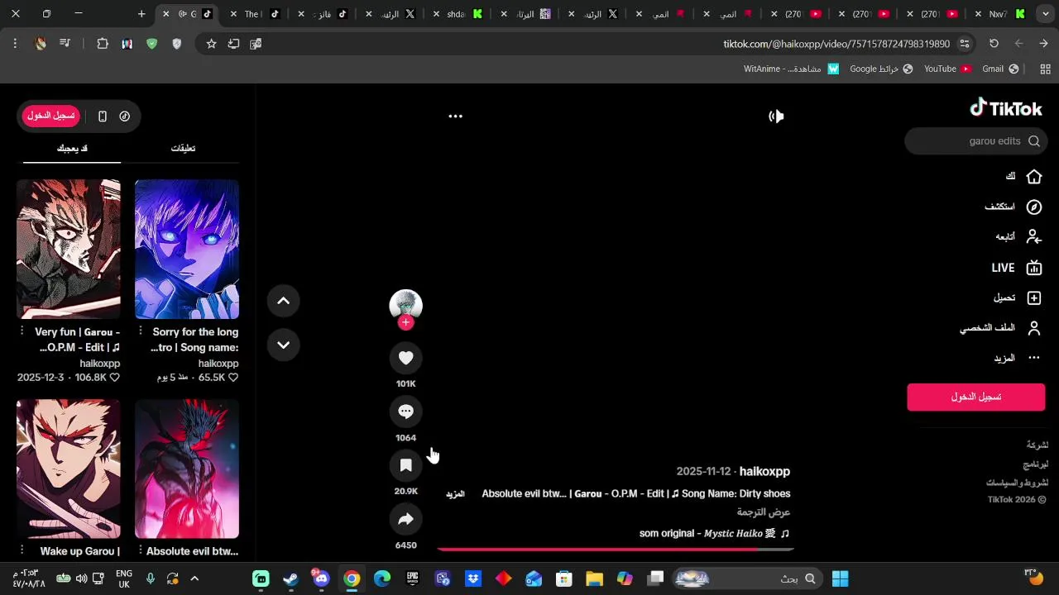Viewport: 1059px width, 595px height.
Task: Seek using the red video progress bar
Action: (615, 549)
